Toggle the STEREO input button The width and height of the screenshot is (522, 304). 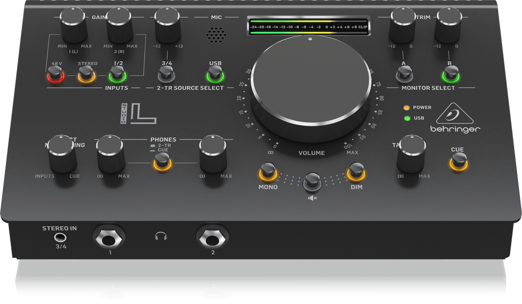[x=86, y=76]
